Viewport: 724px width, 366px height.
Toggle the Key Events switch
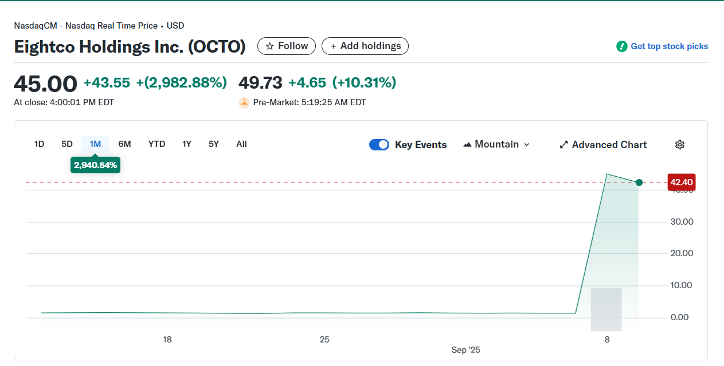[379, 145]
